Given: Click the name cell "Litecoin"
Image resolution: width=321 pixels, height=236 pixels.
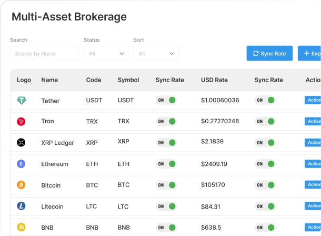Looking at the screenshot, I should click(x=52, y=206).
